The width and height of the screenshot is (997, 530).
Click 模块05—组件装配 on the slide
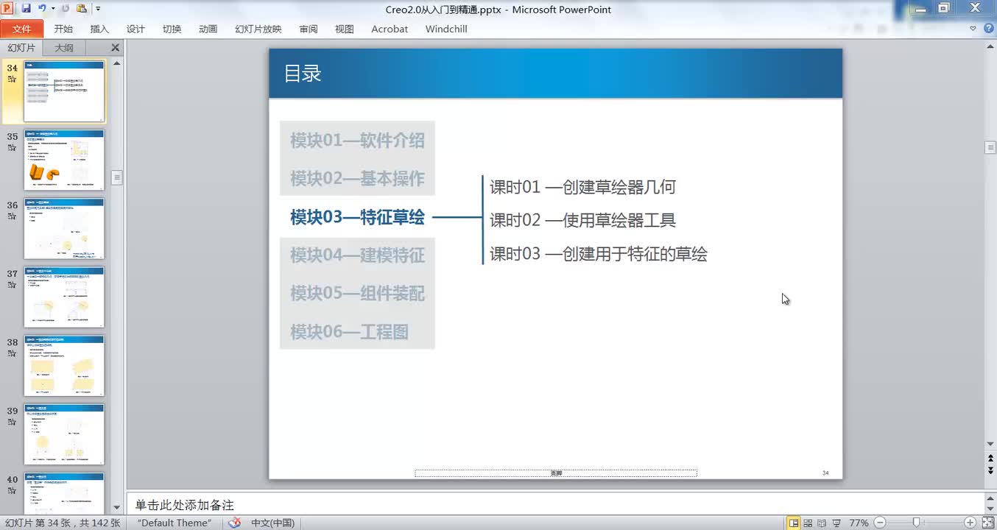tap(357, 294)
